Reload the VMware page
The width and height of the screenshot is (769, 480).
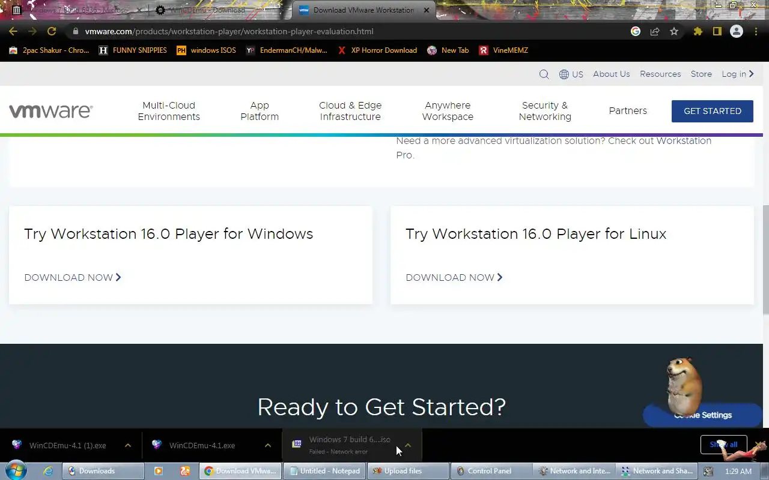point(52,31)
